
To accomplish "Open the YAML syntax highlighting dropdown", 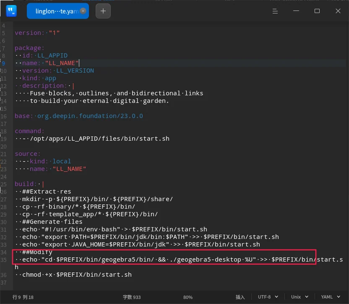I will click(x=331, y=297).
